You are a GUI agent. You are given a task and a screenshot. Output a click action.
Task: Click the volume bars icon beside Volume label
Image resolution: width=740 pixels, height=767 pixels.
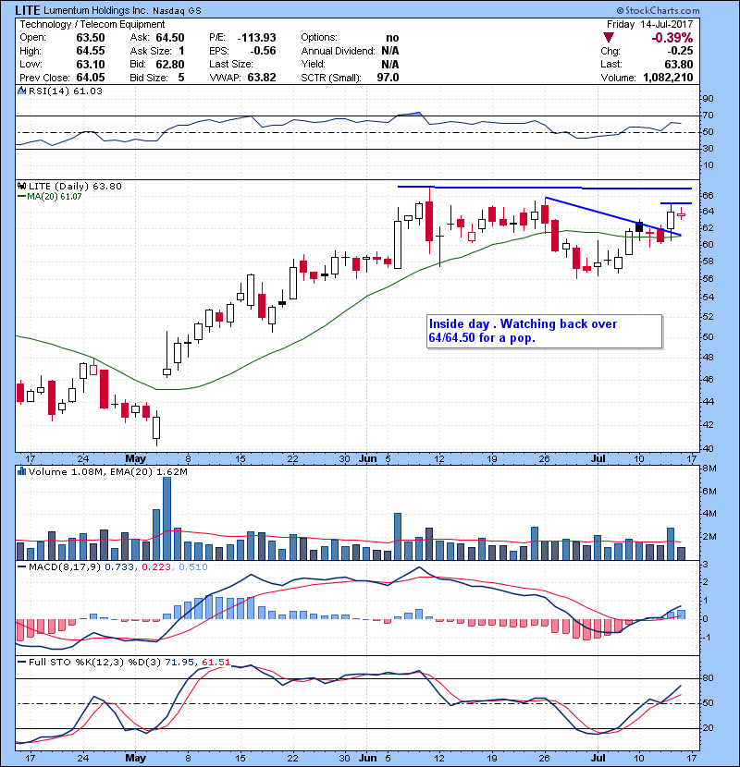coord(21,471)
